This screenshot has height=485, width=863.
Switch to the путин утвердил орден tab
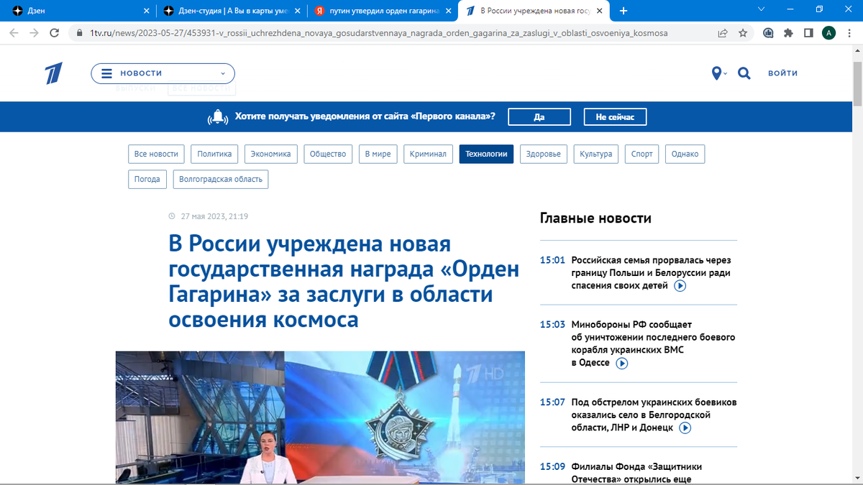coord(380,10)
